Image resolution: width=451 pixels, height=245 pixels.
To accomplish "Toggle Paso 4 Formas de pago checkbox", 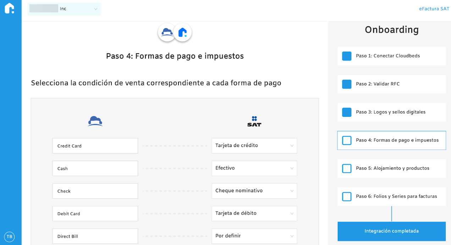I will point(347,141).
